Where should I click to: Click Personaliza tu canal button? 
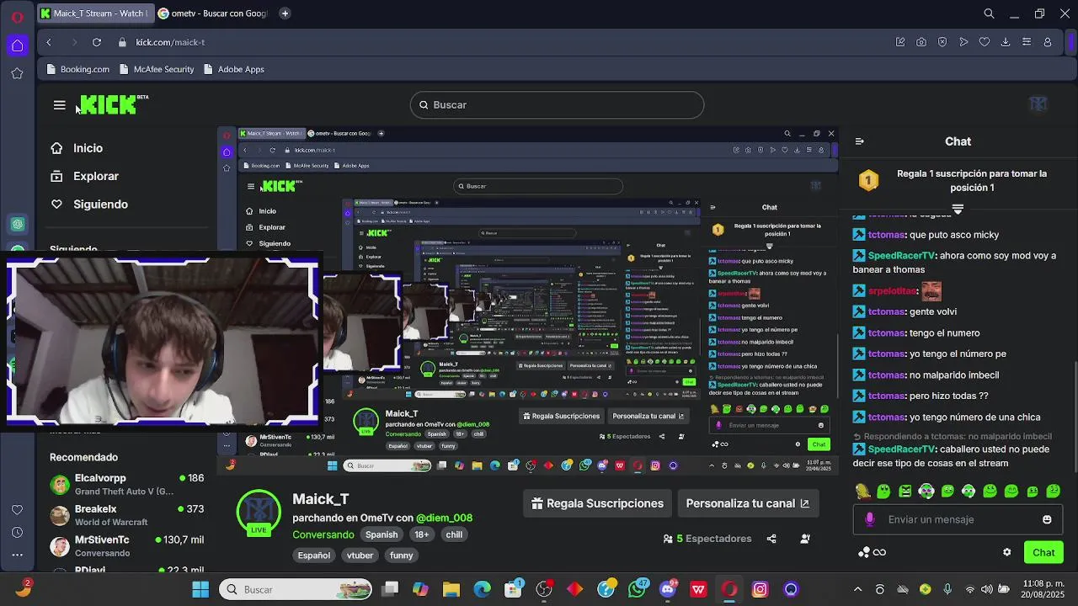tap(747, 503)
